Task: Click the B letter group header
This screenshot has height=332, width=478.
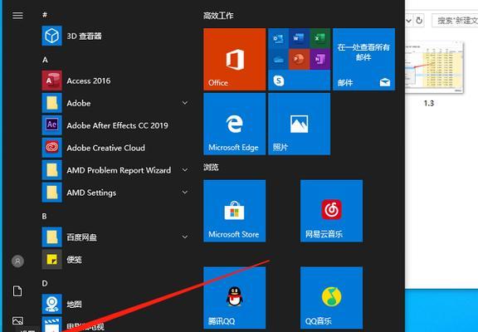Action: 45,216
